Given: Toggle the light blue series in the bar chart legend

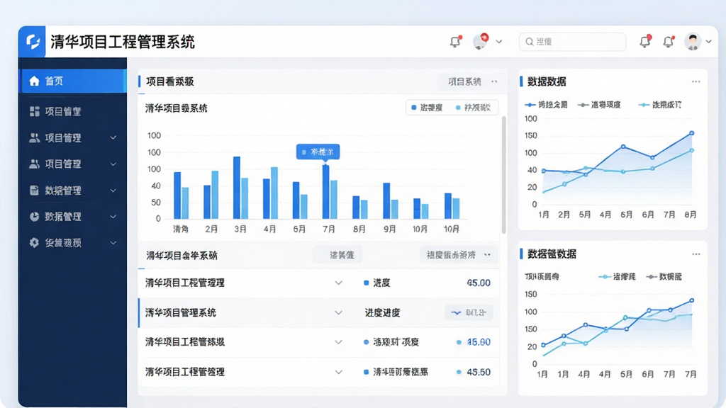Looking at the screenshot, I should tap(473, 108).
